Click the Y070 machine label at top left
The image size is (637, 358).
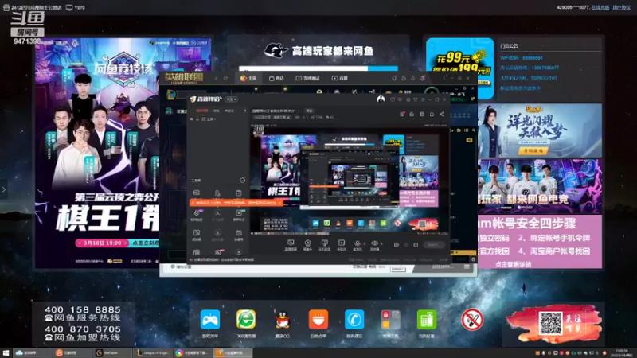pos(76,7)
